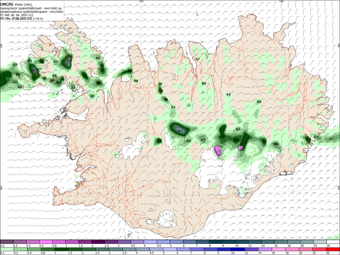Click the lower legend swatch between 20 and 25

(x=305, y=249)
